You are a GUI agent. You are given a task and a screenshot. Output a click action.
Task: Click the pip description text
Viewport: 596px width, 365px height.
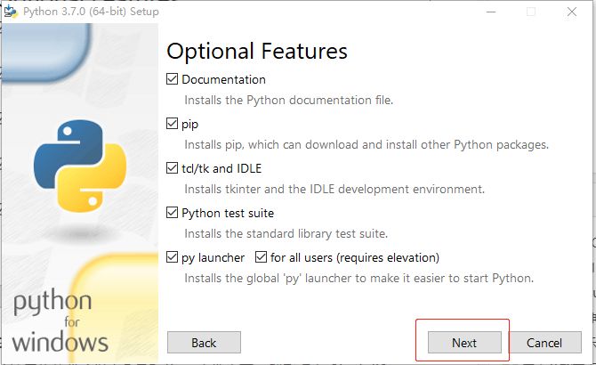[366, 145]
